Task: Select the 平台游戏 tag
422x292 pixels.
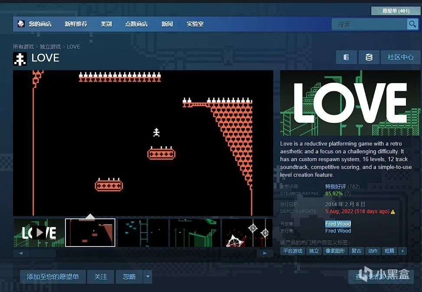Action: (x=293, y=251)
